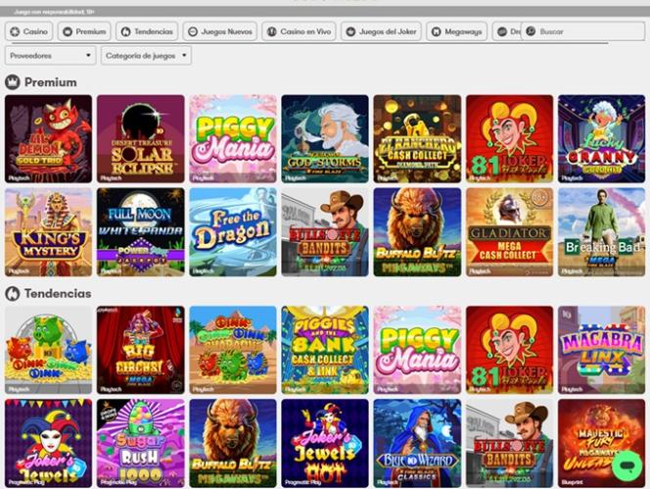
Task: Open the Juegos Nuevos tab
Action: 220,31
